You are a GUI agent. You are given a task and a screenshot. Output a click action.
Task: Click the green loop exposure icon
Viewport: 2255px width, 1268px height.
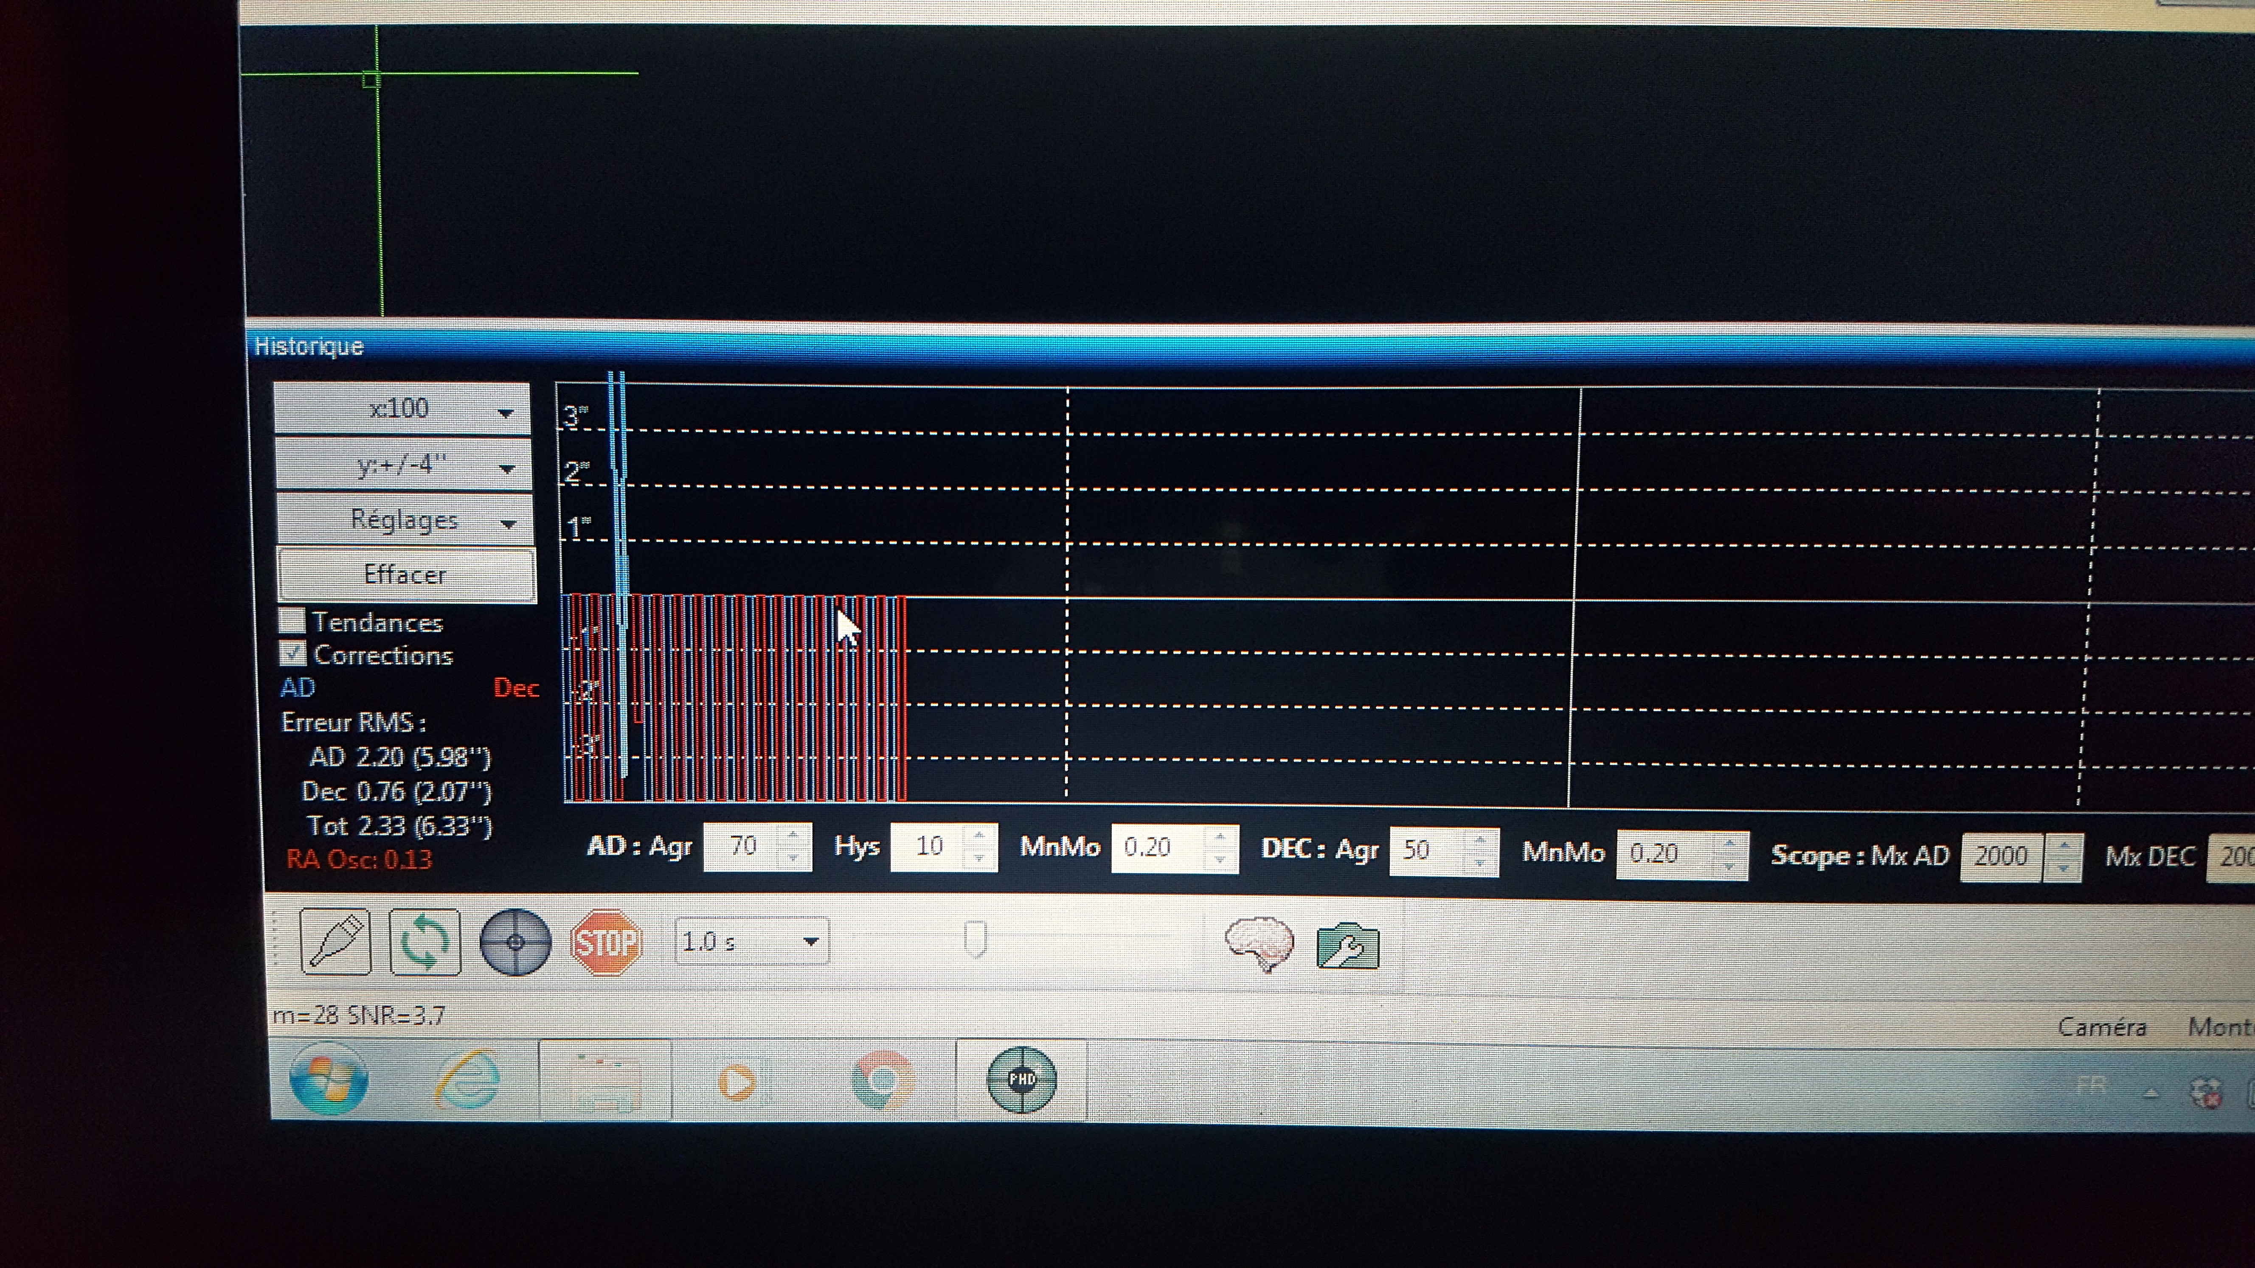425,943
